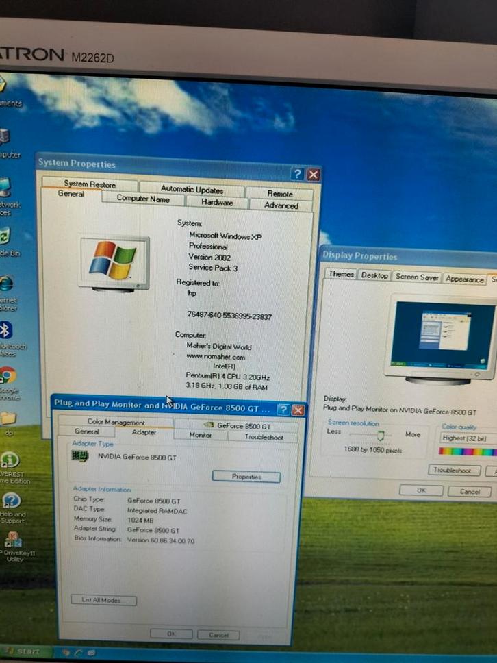497x663 pixels.
Task: Click the System Properties help question-mark icon
Action: tap(298, 175)
